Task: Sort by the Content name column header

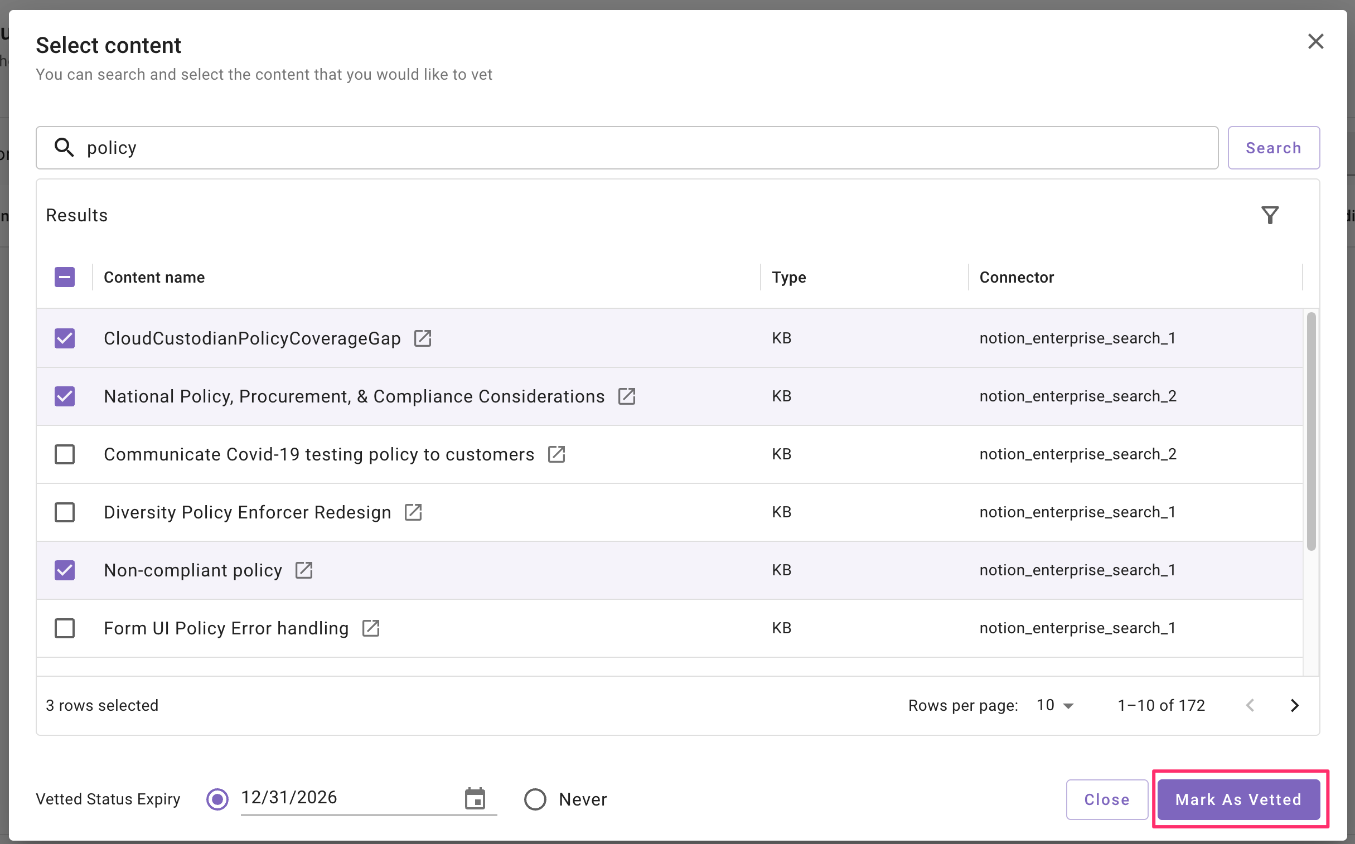Action: [x=154, y=278]
